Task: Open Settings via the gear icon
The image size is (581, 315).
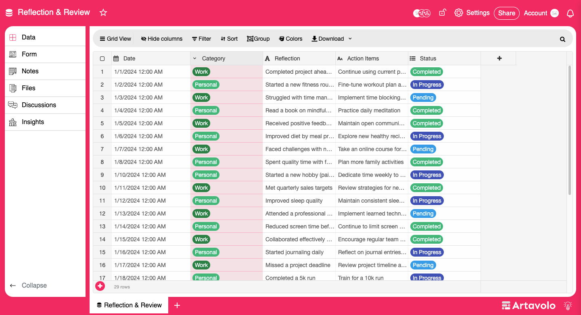Action: tap(458, 13)
